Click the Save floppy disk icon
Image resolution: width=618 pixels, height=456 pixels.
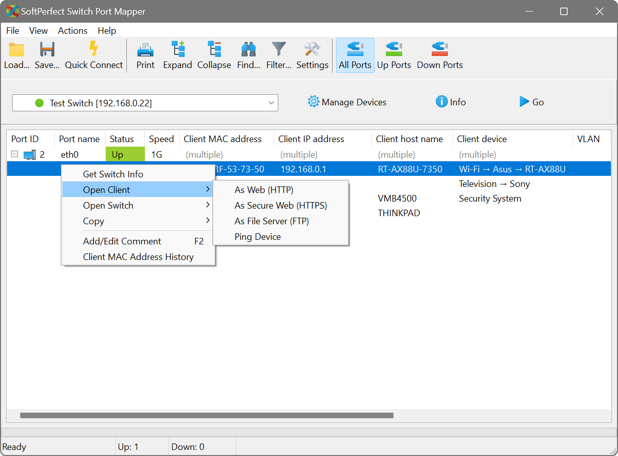[47, 49]
